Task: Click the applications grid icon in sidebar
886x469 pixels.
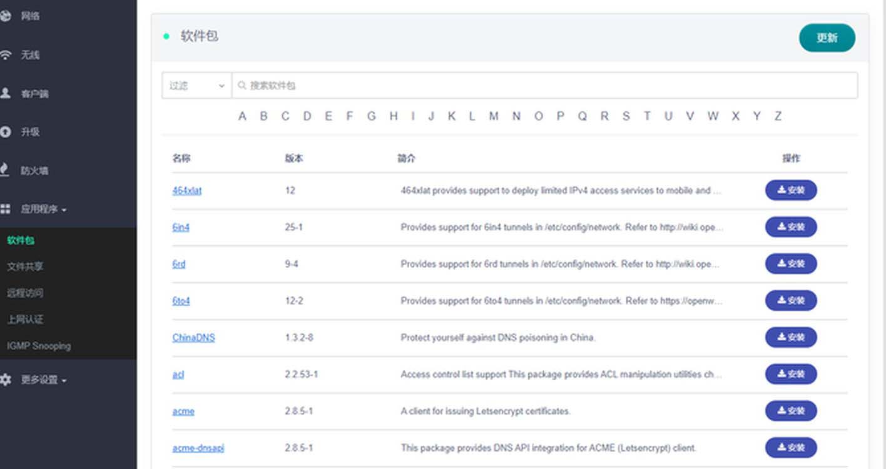Action: pos(6,209)
